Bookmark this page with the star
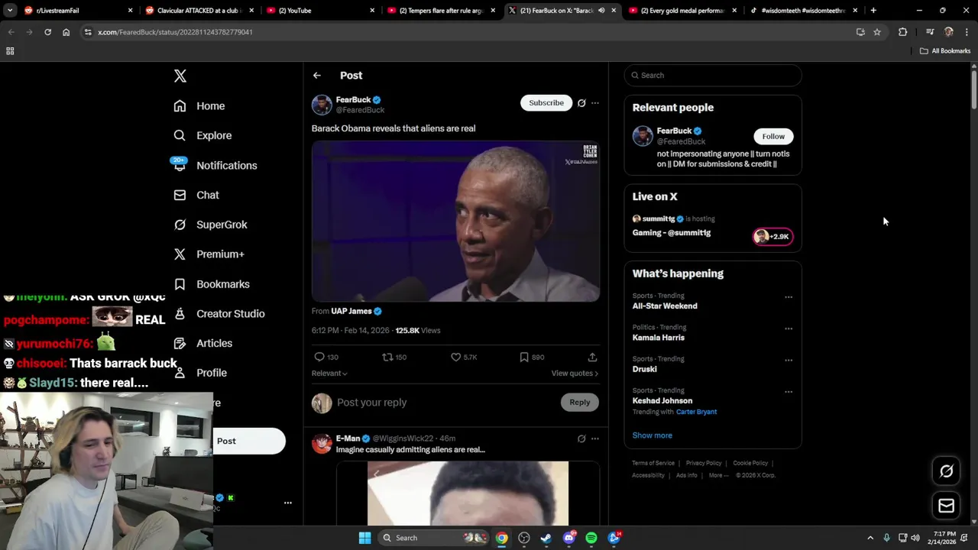Image resolution: width=978 pixels, height=550 pixels. [877, 32]
